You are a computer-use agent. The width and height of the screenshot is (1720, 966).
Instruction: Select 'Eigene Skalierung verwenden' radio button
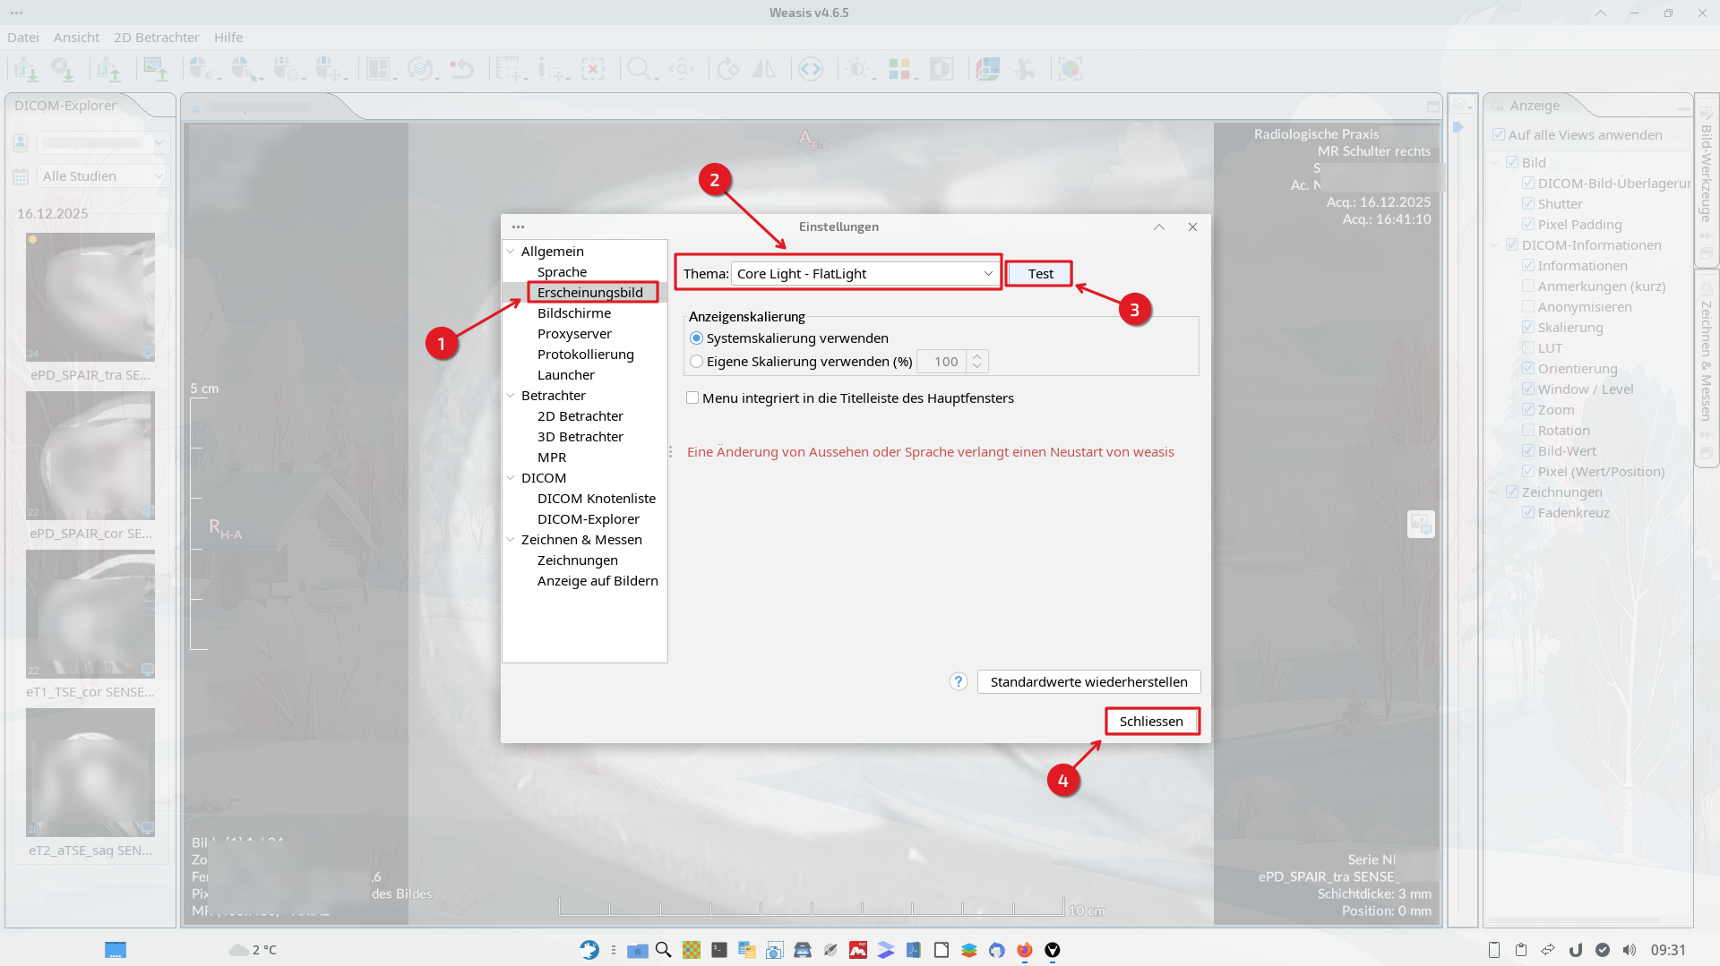[696, 362]
